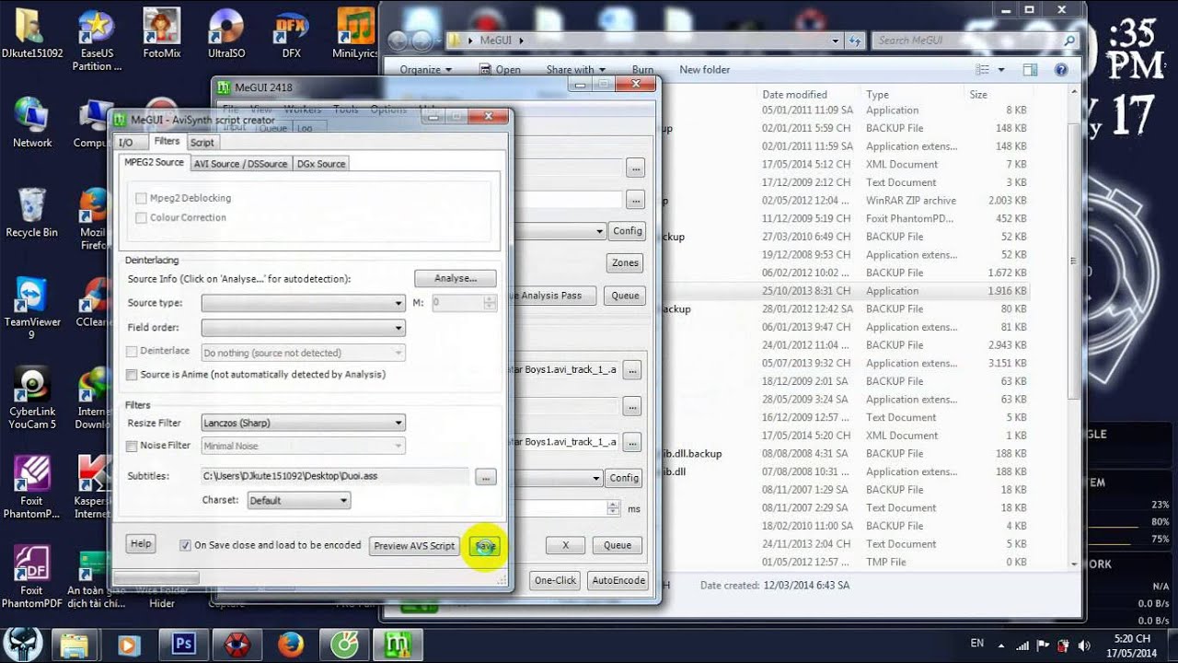Check Source is Anime option
The height and width of the screenshot is (663, 1178).
pos(132,375)
